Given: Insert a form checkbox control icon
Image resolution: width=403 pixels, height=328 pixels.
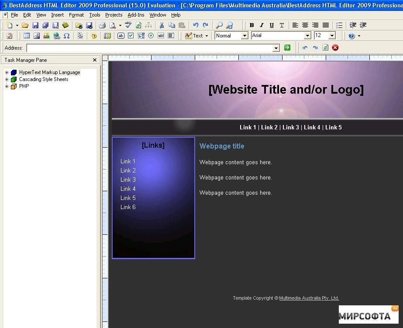Looking at the screenshot, I should (131, 36).
